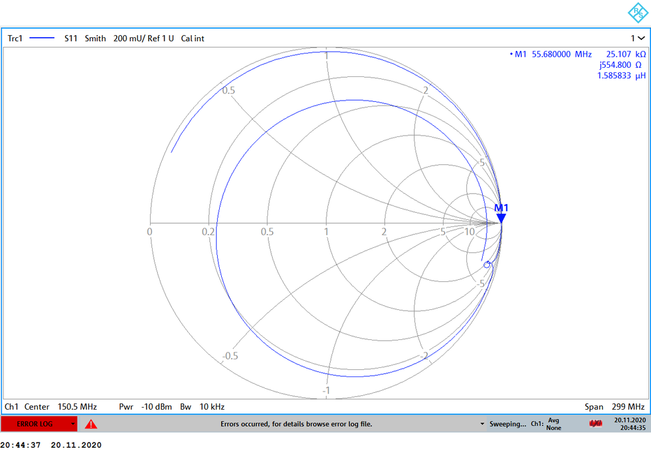Viewport: 651px width, 458px height.
Task: Open the diagram number 1 dropdown
Action: tap(638, 38)
